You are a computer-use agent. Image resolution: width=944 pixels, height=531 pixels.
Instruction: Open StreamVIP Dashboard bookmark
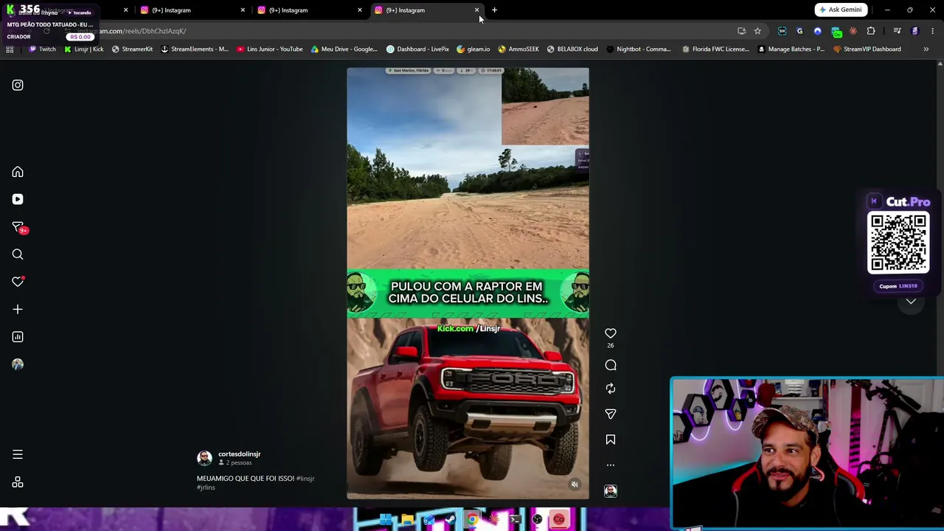click(x=867, y=49)
